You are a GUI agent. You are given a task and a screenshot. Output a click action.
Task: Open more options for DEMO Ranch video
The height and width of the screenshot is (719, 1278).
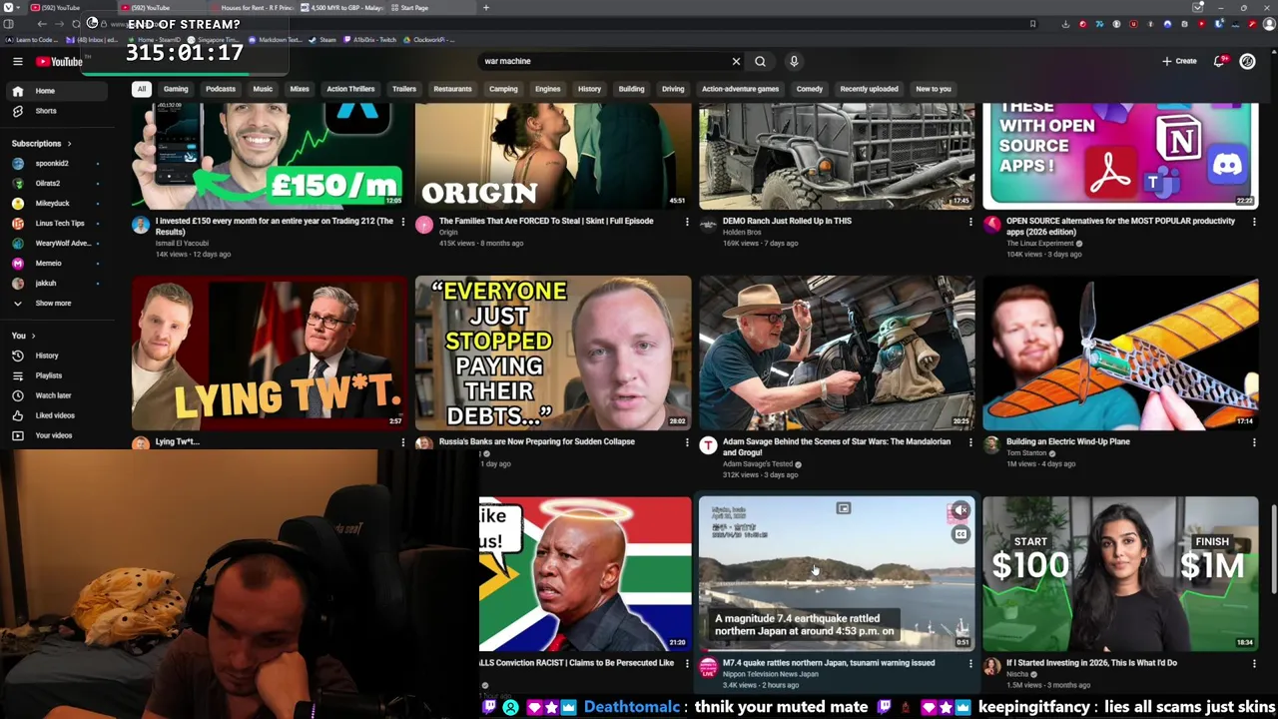coord(970,222)
